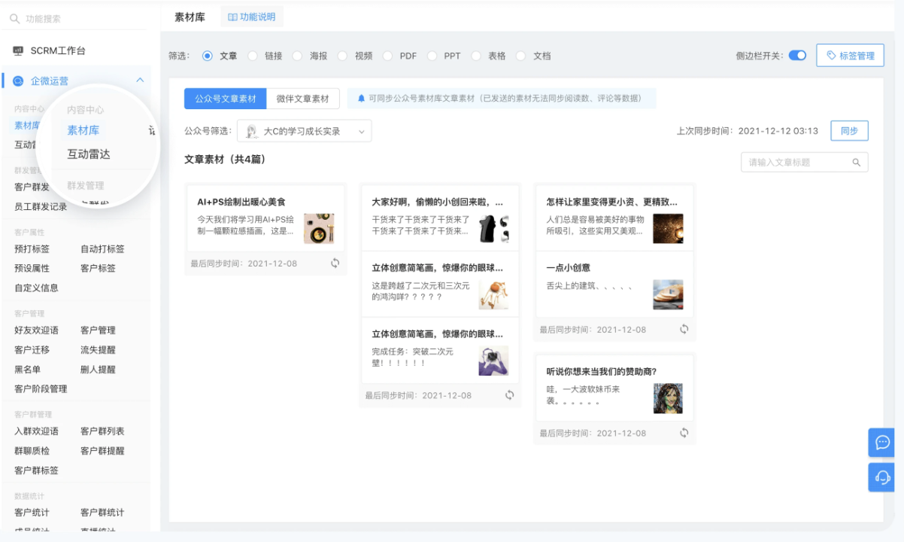The width and height of the screenshot is (904, 542).
Task: Open the 功能说明 tab
Action: [252, 17]
